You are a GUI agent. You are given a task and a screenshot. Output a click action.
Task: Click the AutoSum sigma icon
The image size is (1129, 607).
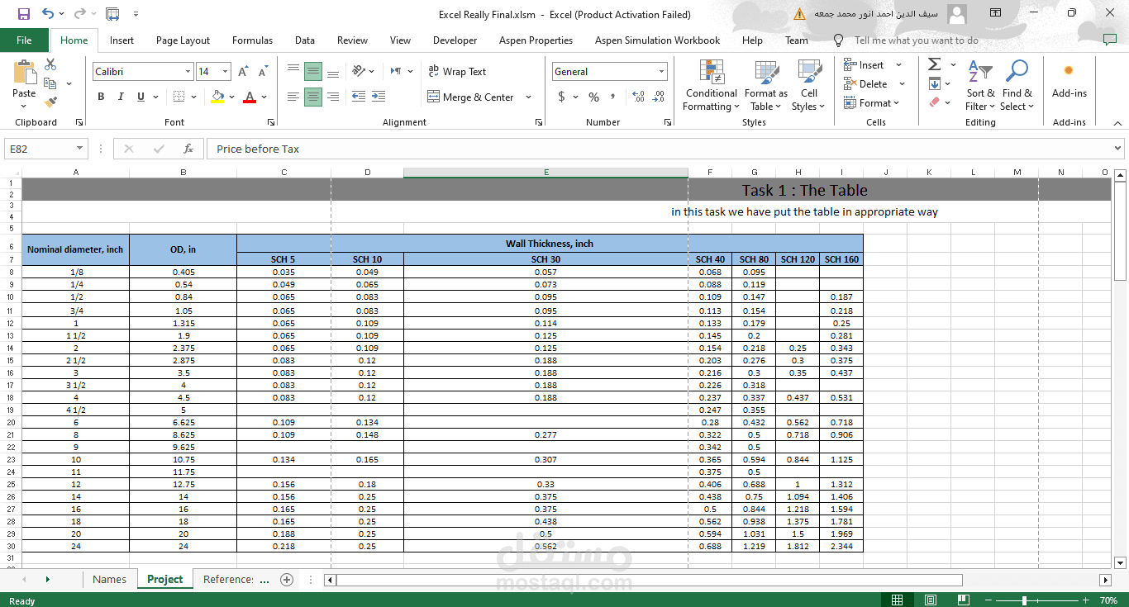[934, 64]
